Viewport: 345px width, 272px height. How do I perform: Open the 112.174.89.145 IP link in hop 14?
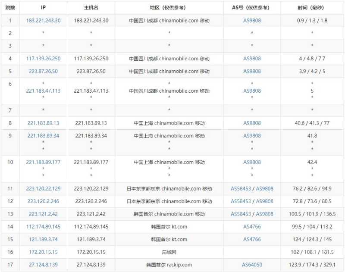[x=44, y=227]
